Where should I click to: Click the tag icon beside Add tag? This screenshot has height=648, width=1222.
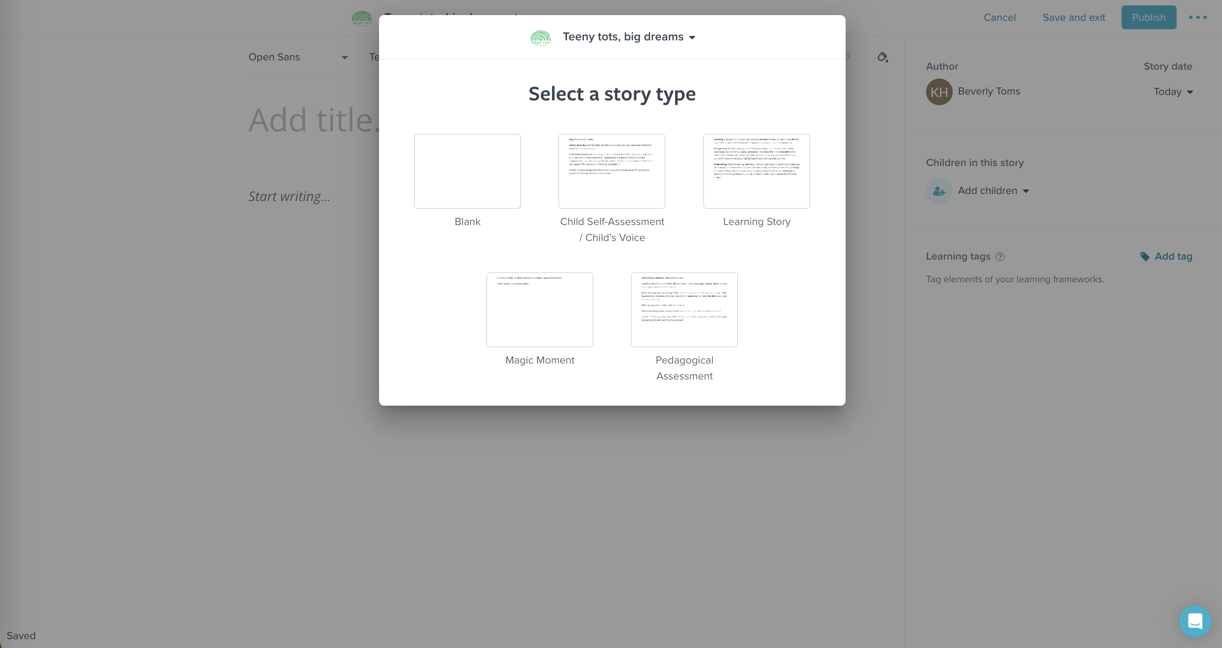[1145, 257]
